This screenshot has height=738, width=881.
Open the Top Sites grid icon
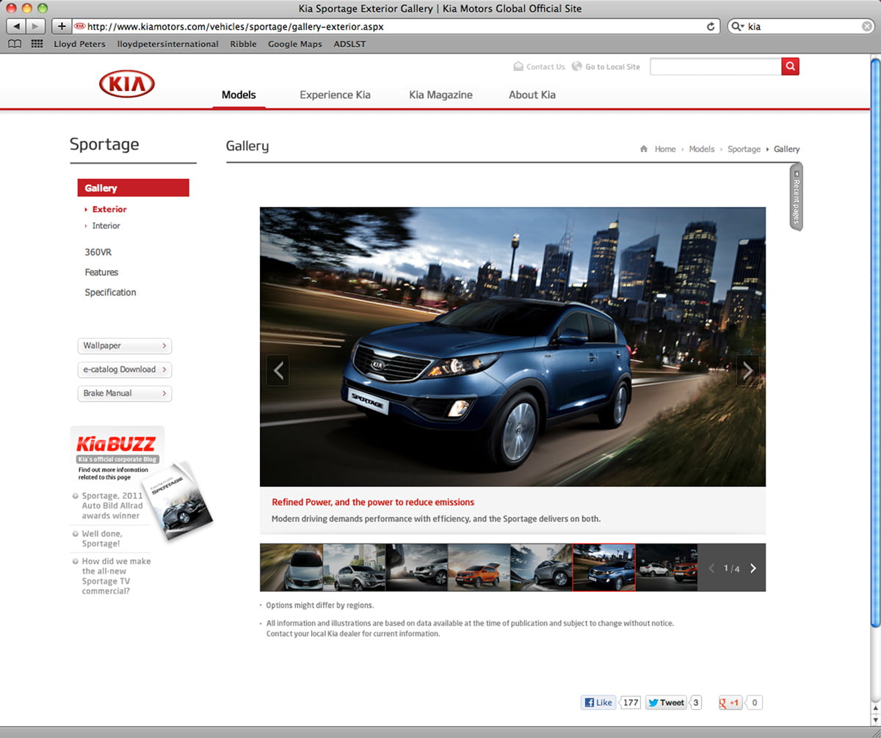pos(37,44)
